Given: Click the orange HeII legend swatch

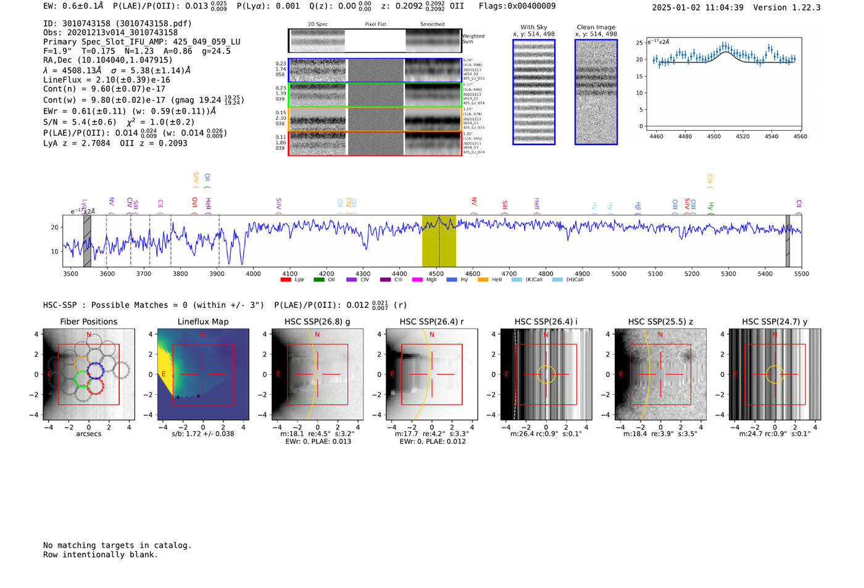Looking at the screenshot, I should click(483, 280).
